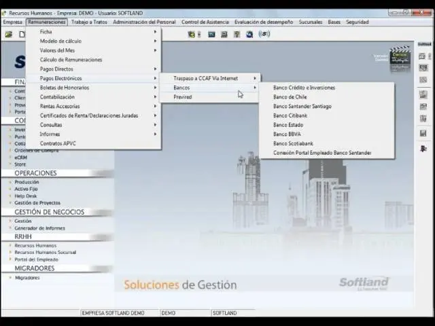Open Generador de Informes
Screen dimensions: 435x326
click(x=39, y=228)
